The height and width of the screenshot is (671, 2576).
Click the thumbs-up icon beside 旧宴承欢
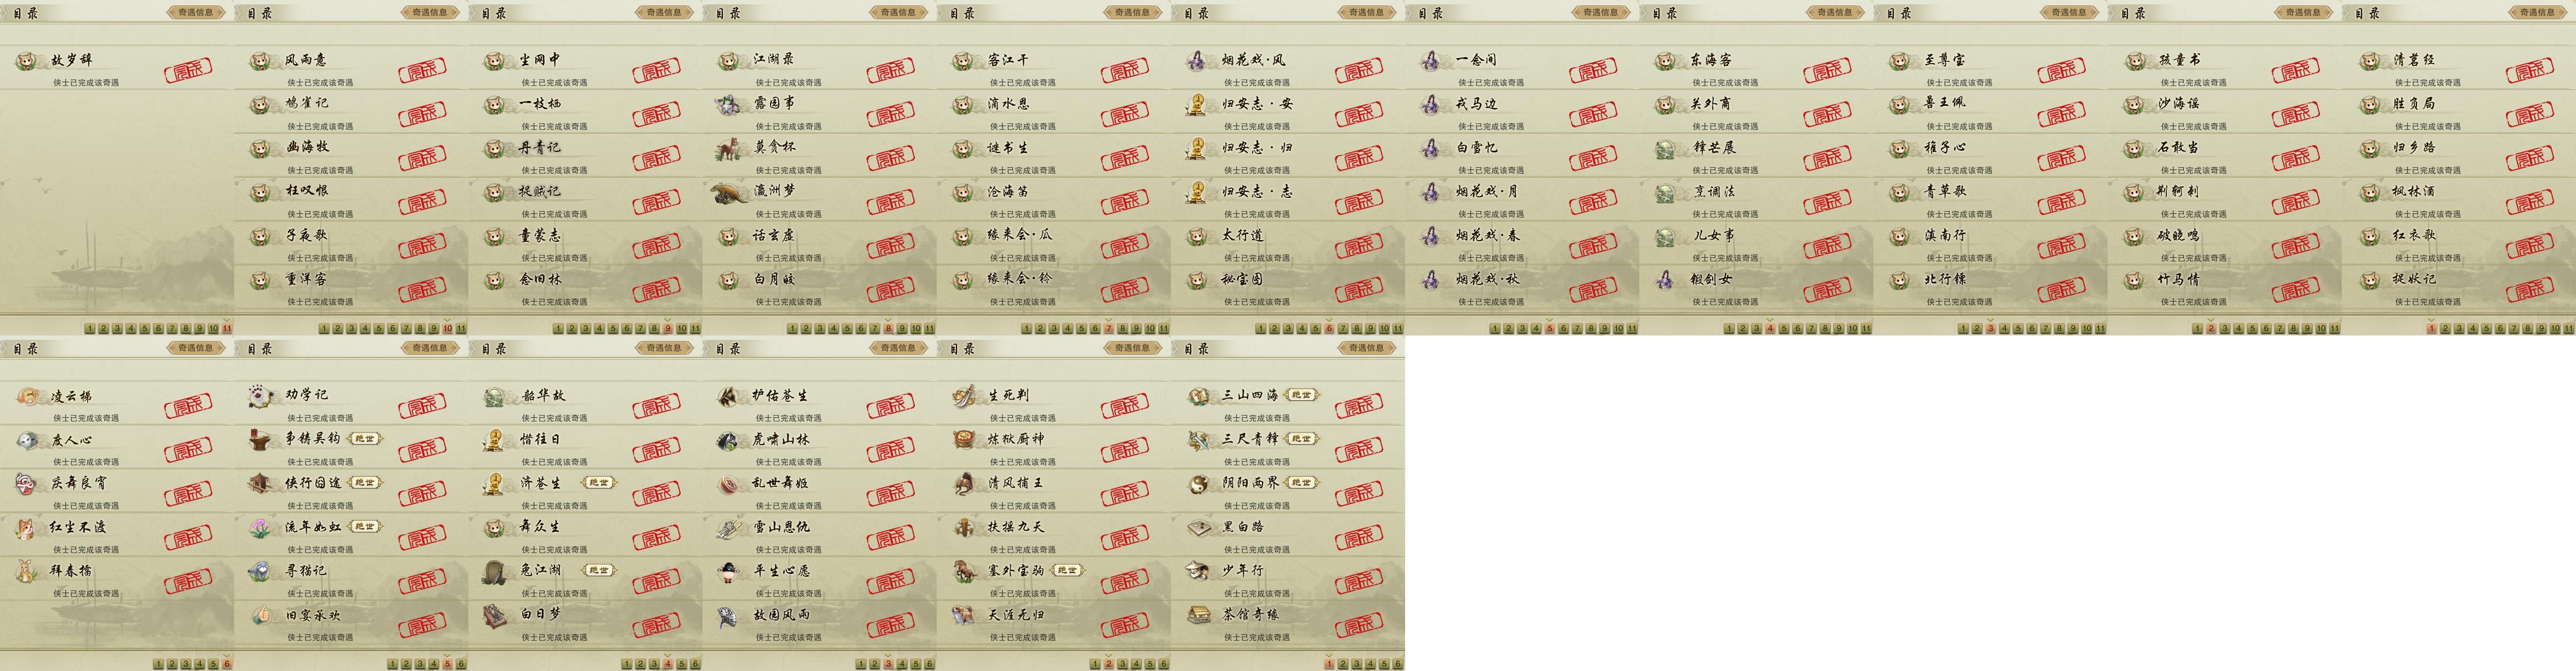pyautogui.click(x=261, y=615)
